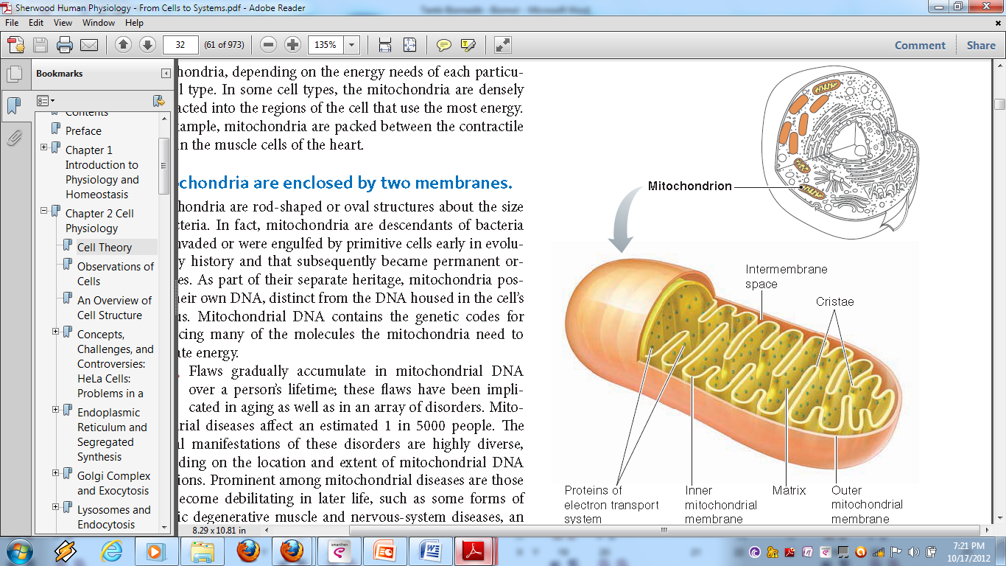Open the Bookmarks options dropdown menu
The width and height of the screenshot is (1006, 566).
pyautogui.click(x=46, y=100)
